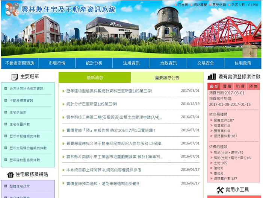
Task: Open 不動產空間查詢 in the navigation bar
Action: point(20,63)
